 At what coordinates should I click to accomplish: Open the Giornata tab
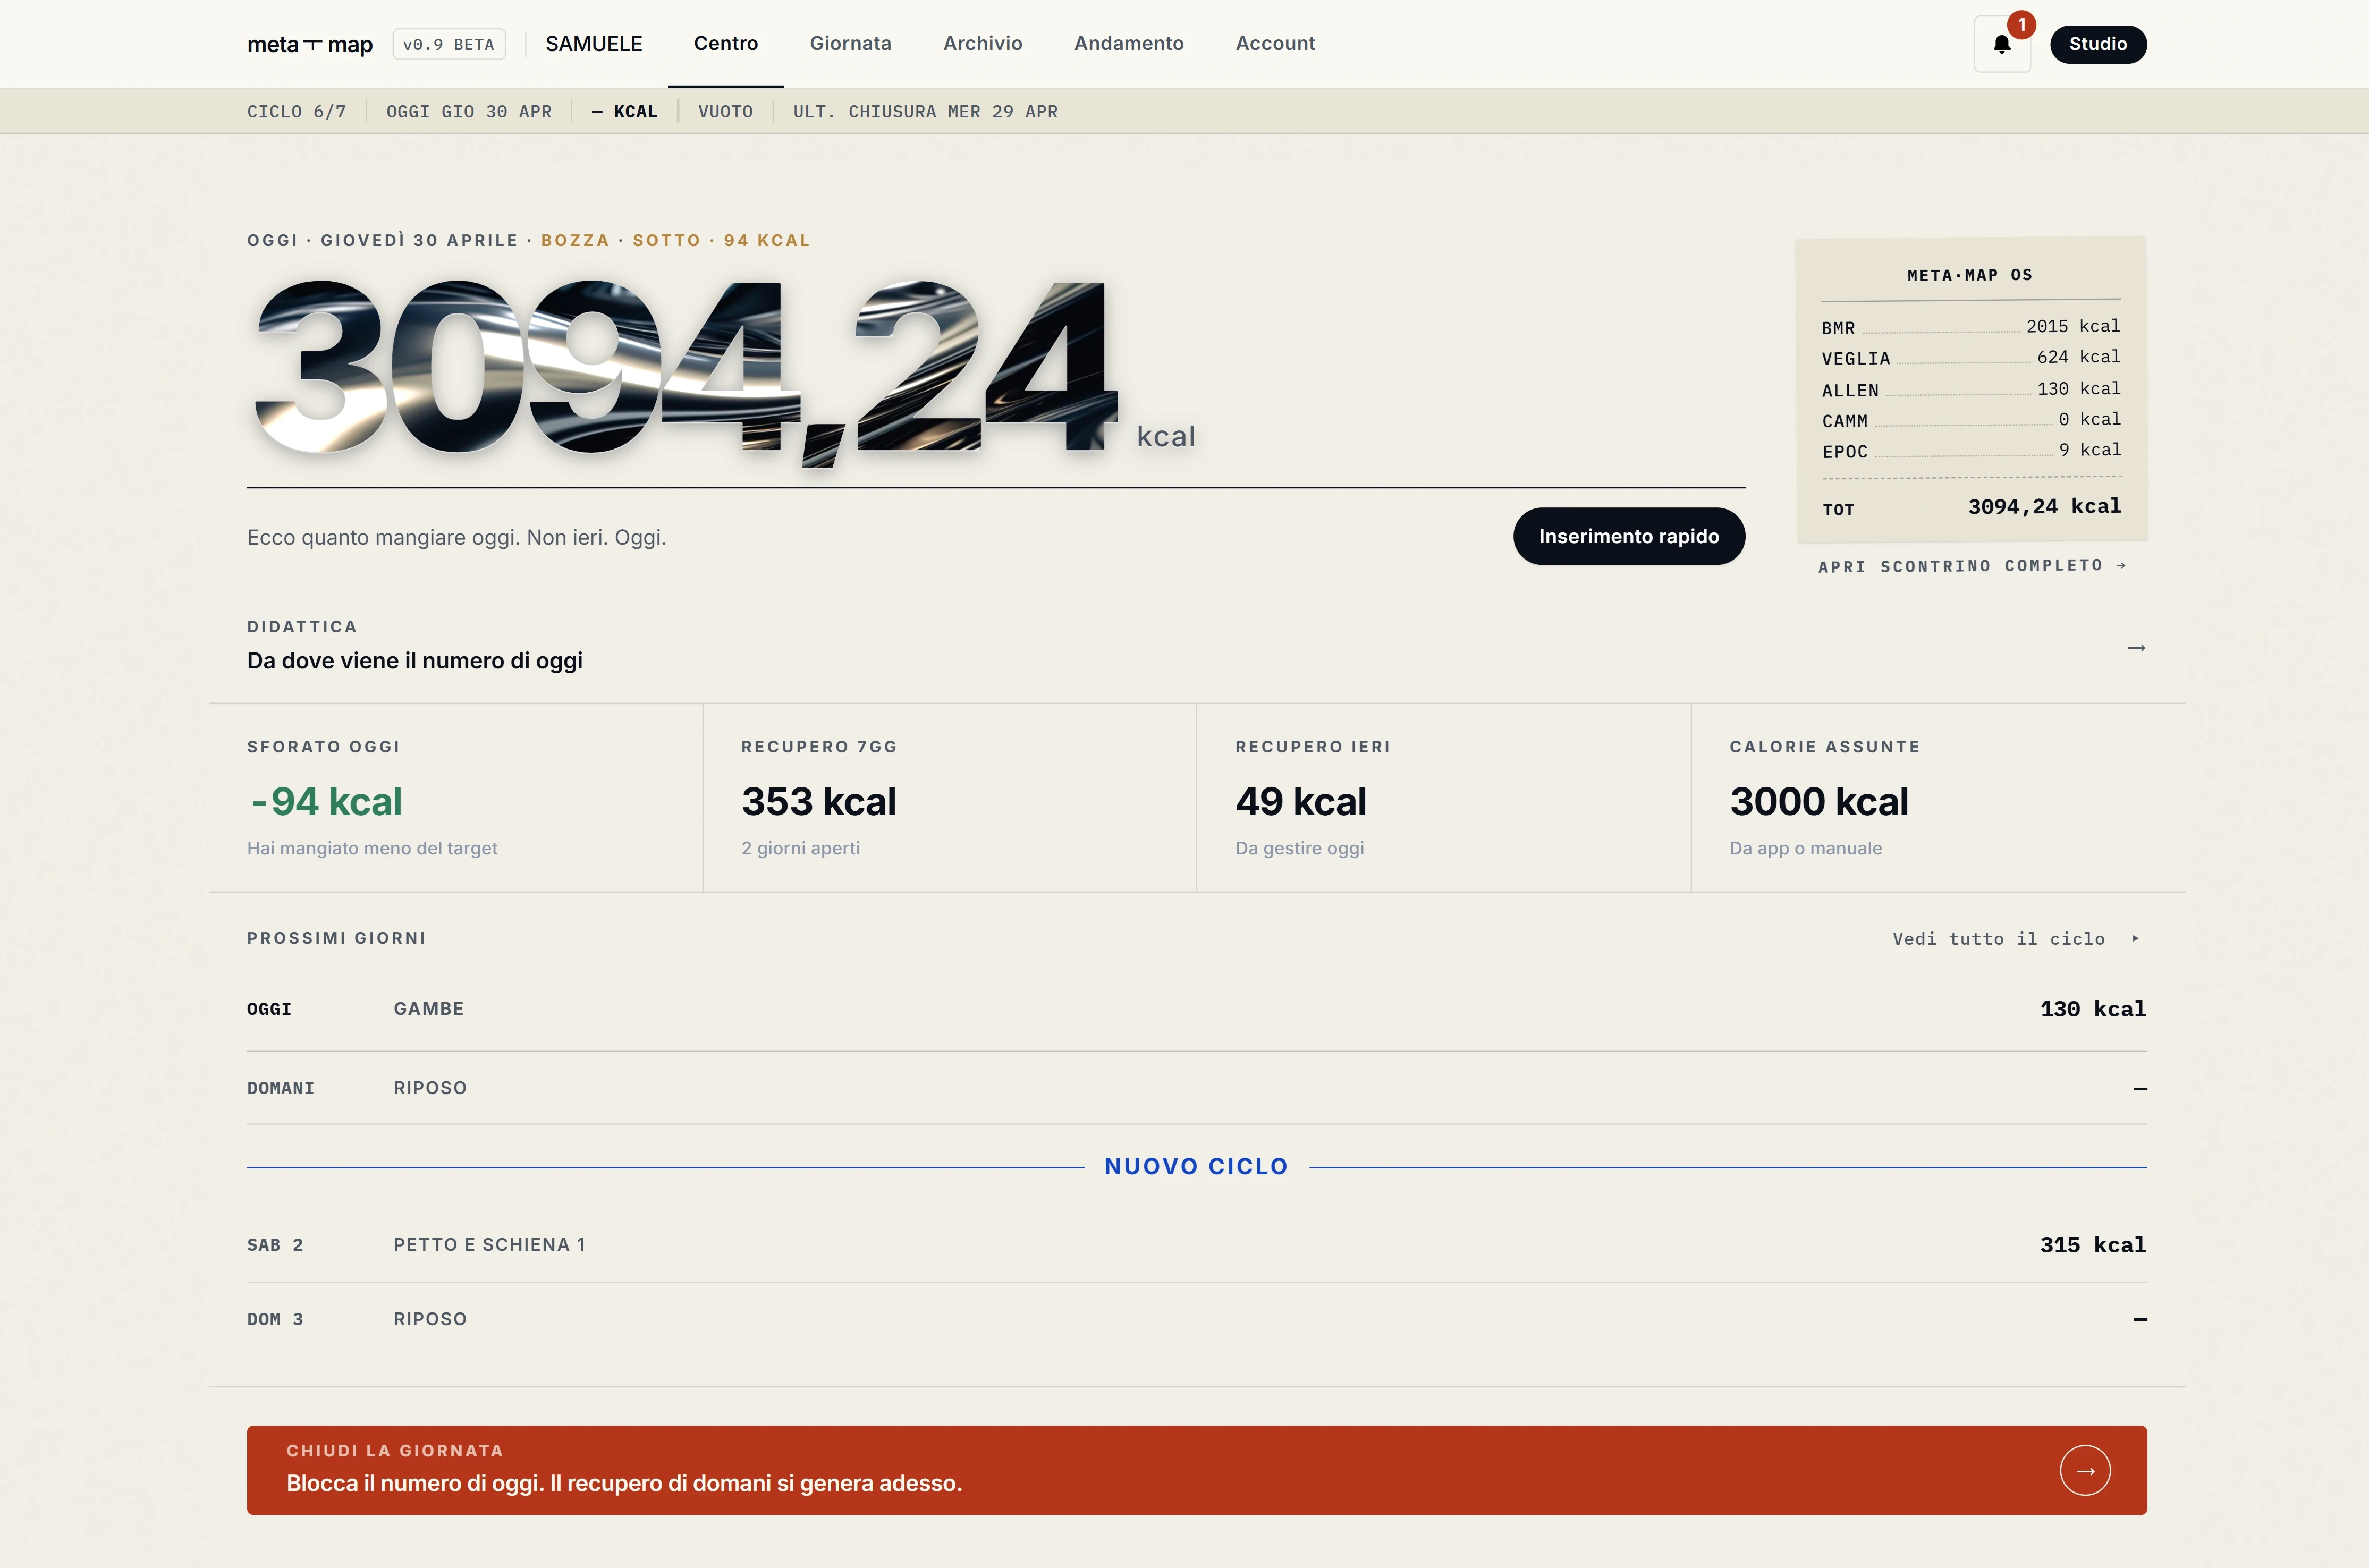(850, 43)
